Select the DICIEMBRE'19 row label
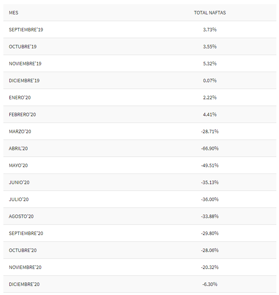The image size is (279, 295). coord(24,81)
